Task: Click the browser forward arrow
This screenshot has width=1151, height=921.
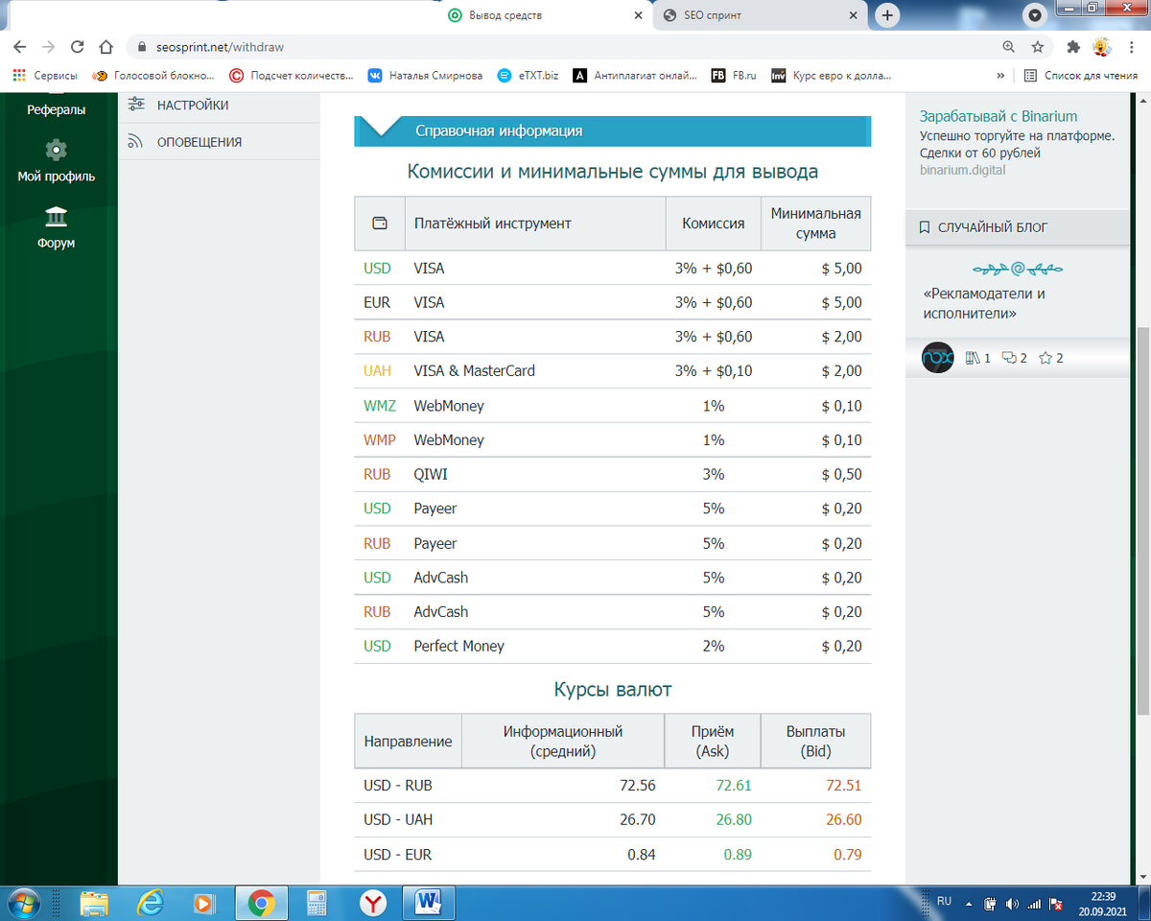Action: click(49, 46)
